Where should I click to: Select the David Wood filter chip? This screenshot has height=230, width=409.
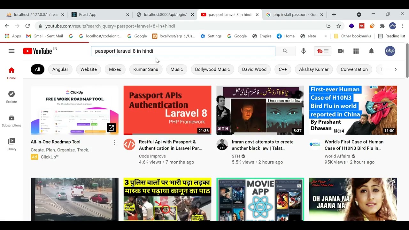pyautogui.click(x=254, y=69)
